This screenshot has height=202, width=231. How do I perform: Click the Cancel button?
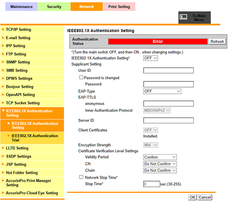205,197
